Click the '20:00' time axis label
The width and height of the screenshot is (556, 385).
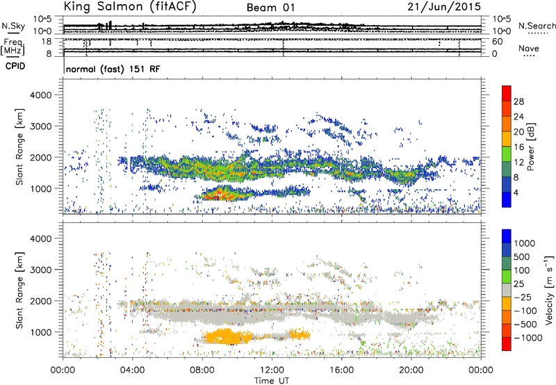coord(411,370)
